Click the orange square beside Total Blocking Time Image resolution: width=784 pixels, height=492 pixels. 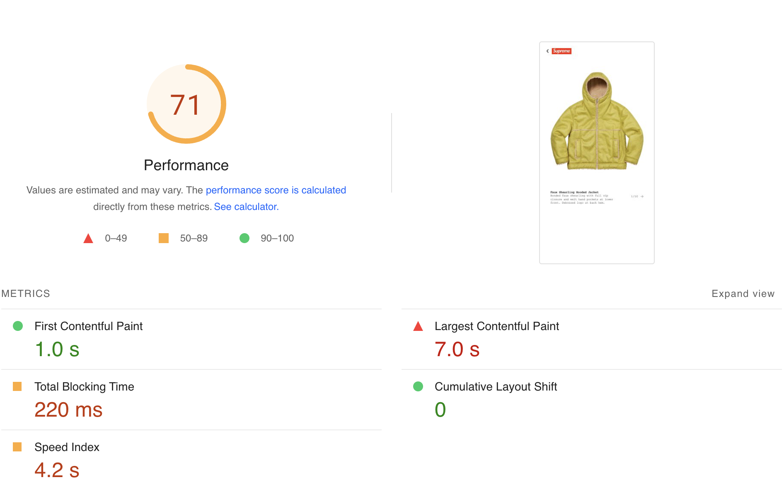tap(17, 386)
